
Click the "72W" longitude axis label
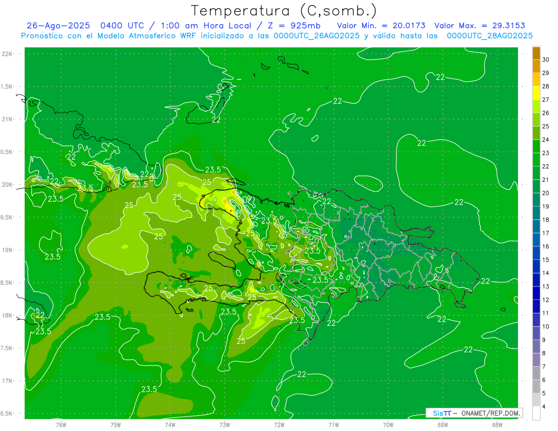point(279,424)
